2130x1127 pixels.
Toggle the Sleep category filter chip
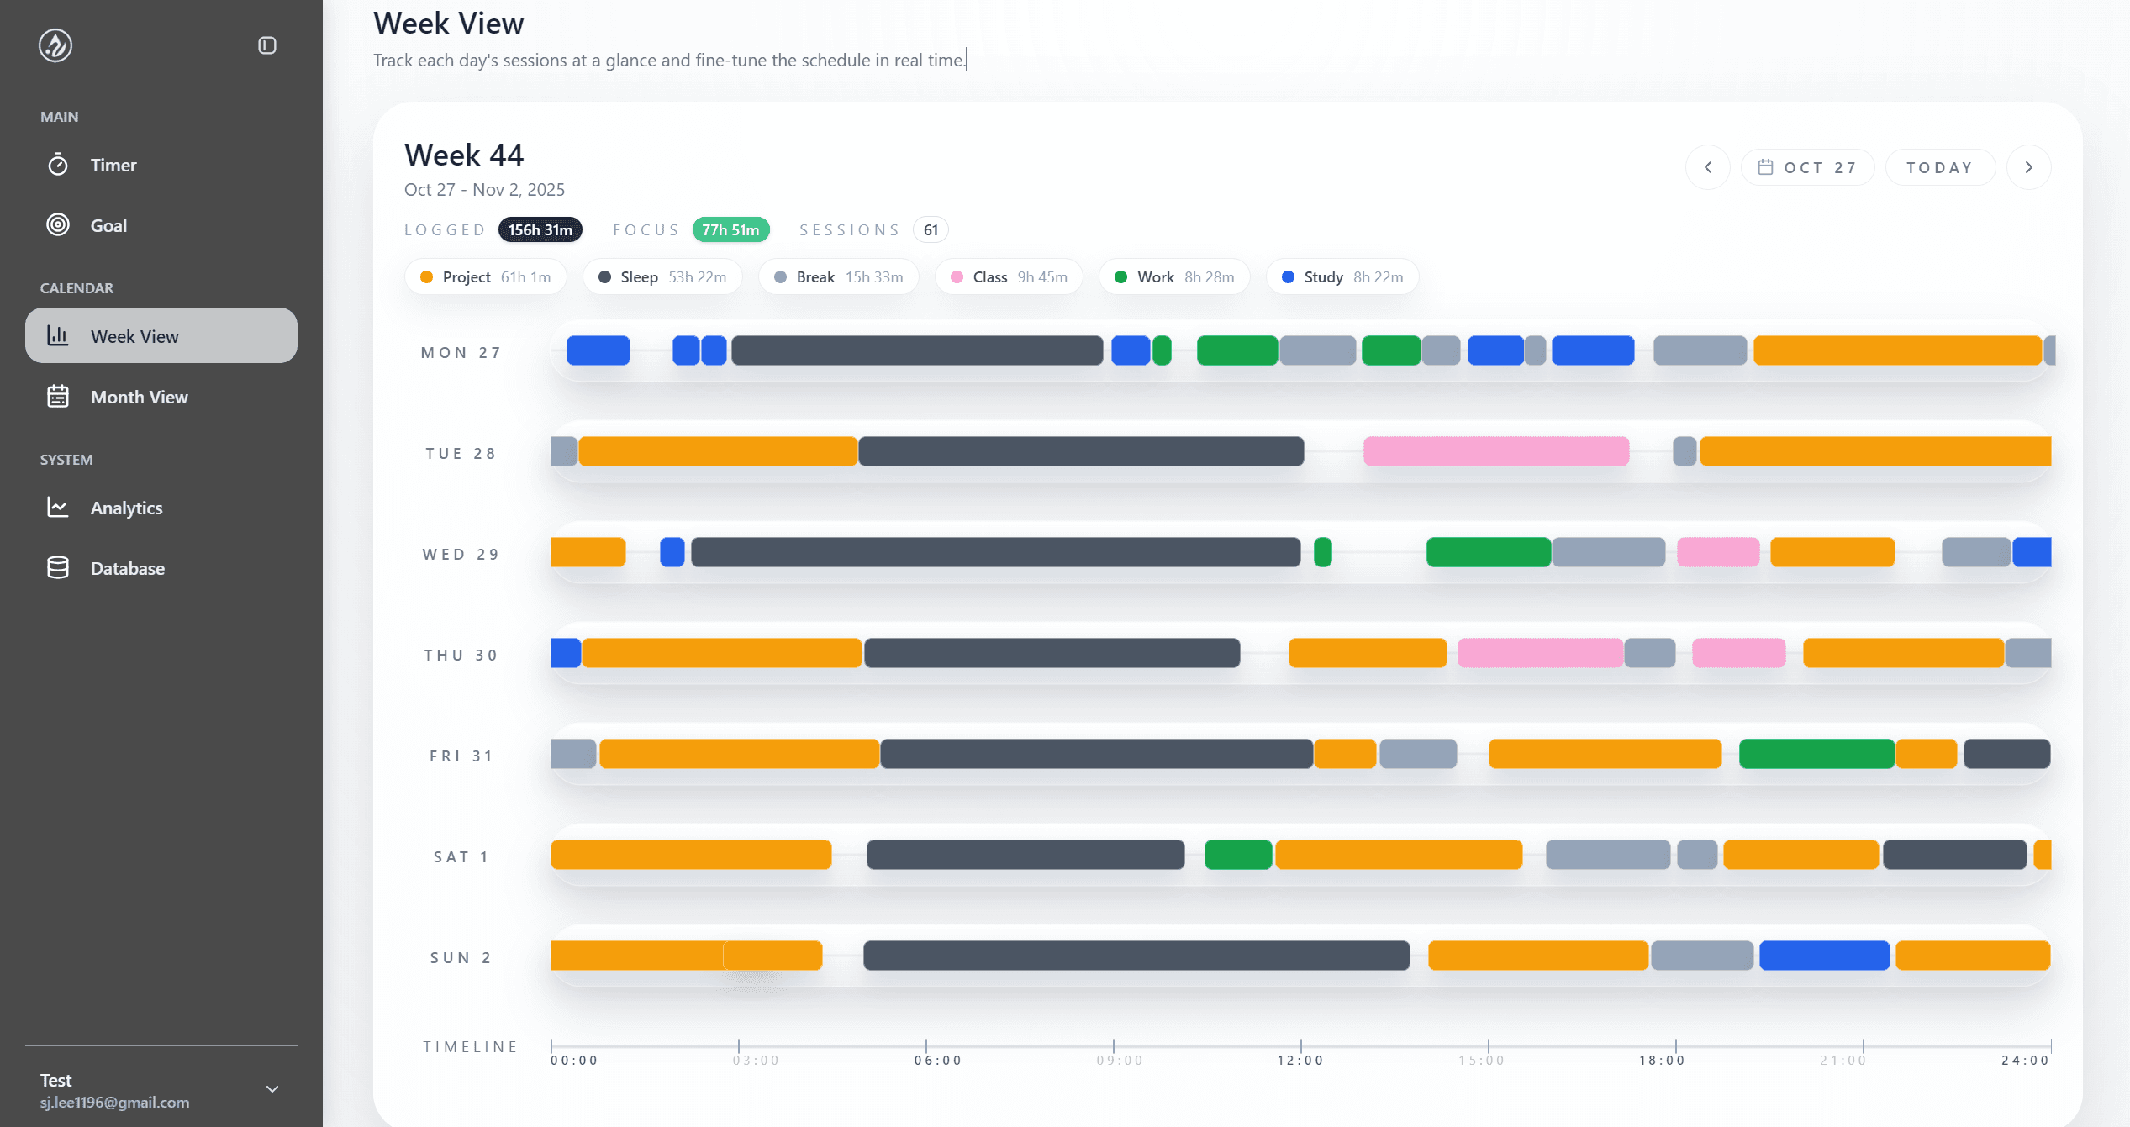tap(662, 277)
